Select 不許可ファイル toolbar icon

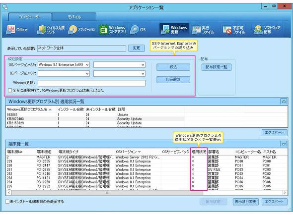(234, 30)
